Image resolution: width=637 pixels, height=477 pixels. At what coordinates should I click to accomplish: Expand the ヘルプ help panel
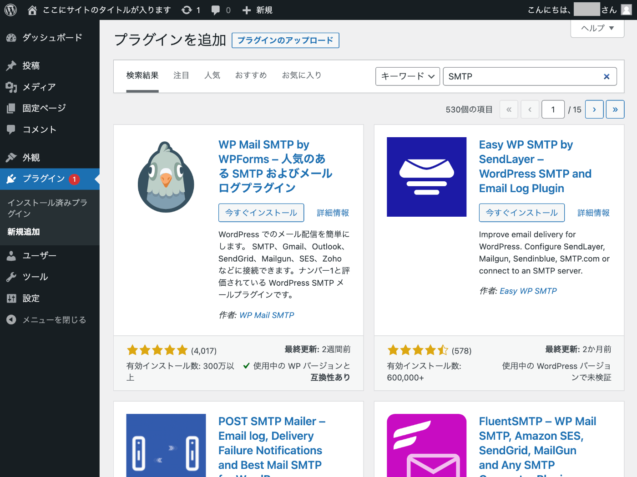click(597, 28)
